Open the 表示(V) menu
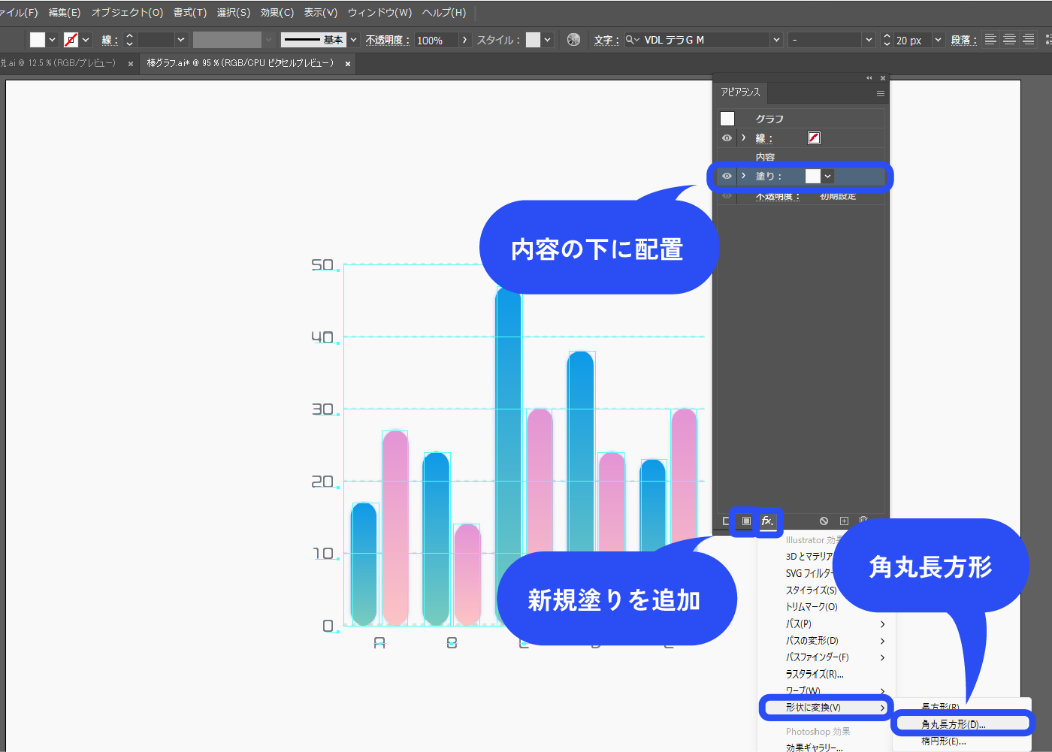 pos(321,13)
